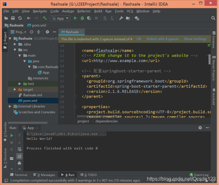This screenshot has height=185, width=219.
Task: Toggle the Z: Structure side tab
Action: coord(5,158)
